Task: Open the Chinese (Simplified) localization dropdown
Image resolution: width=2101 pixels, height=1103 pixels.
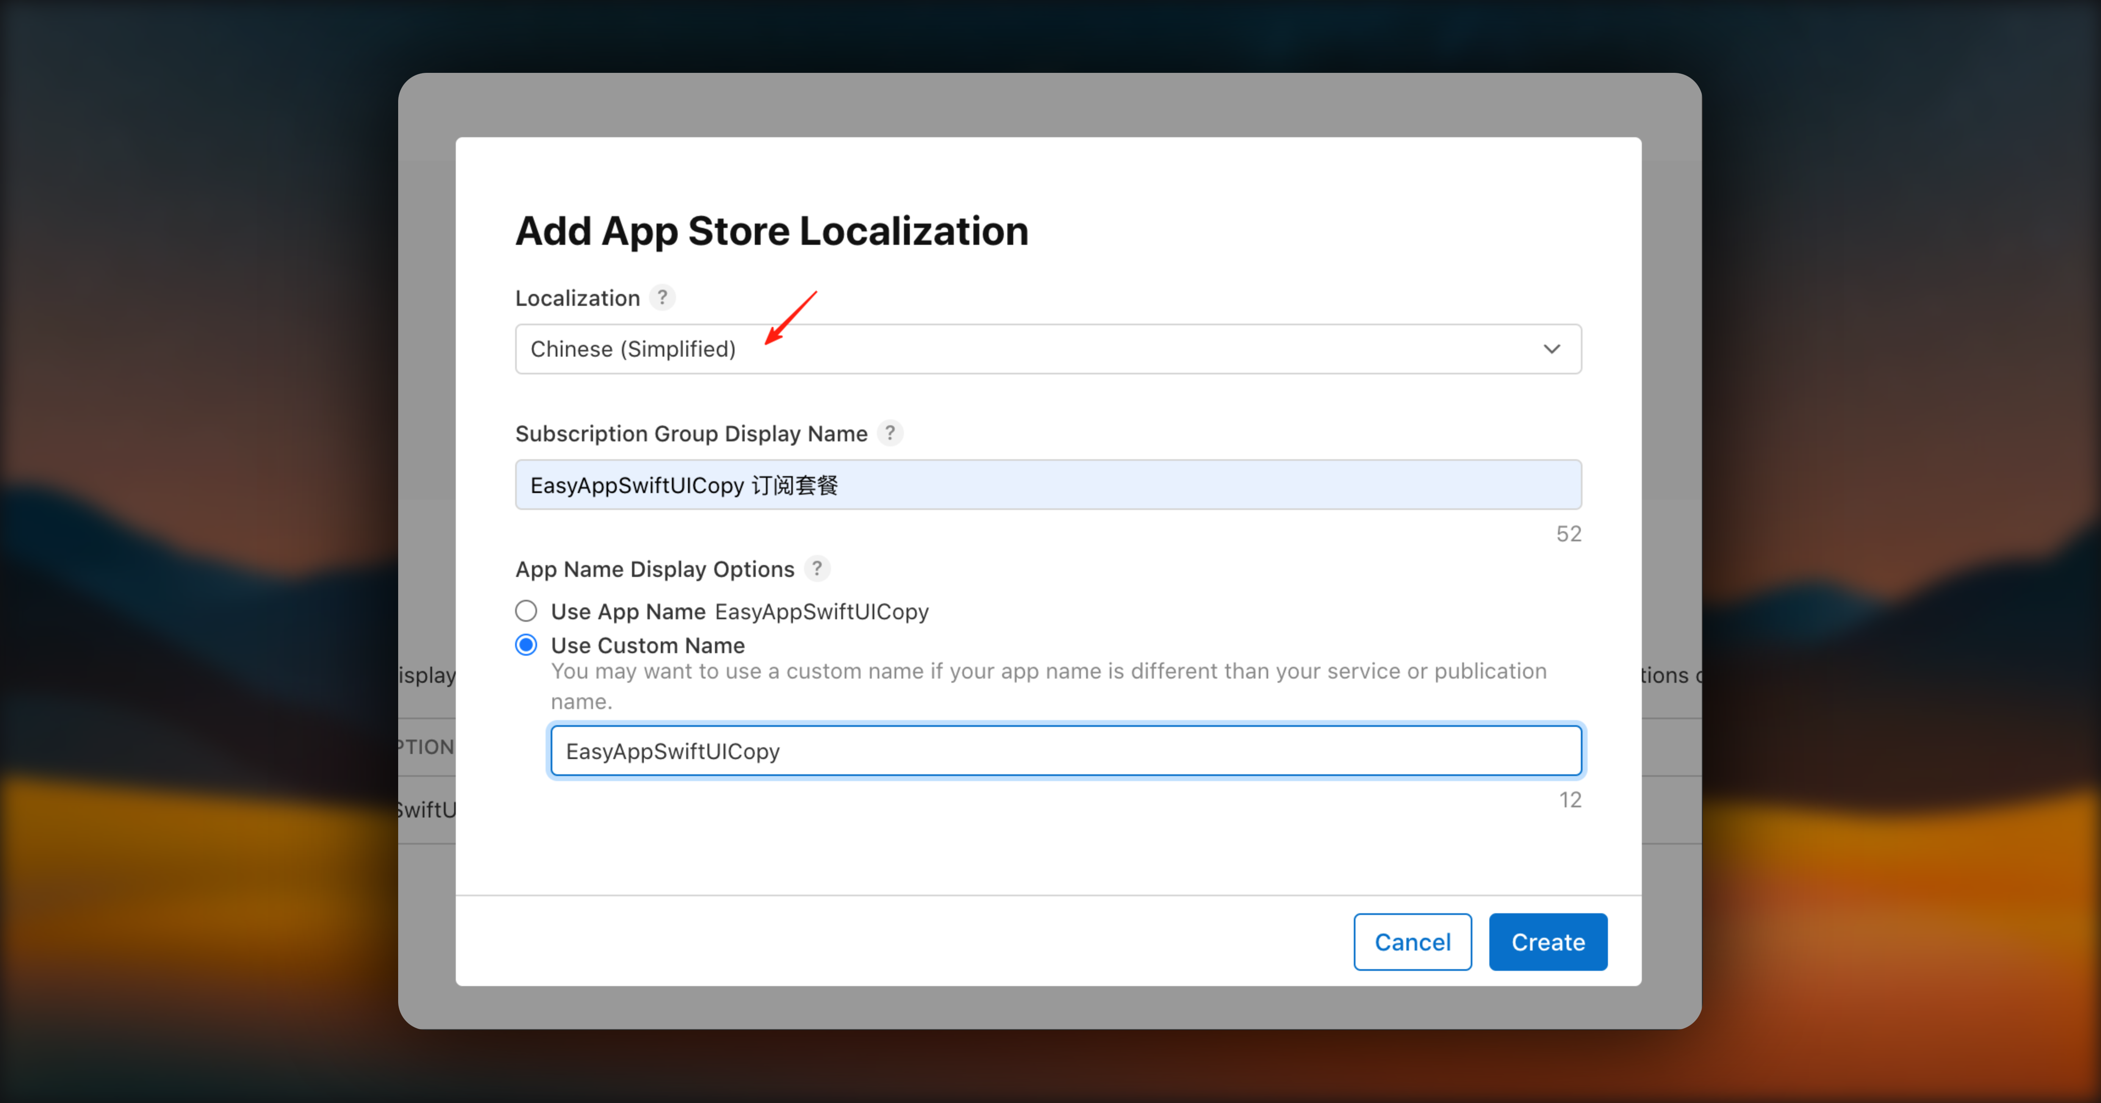Action: tap(1047, 348)
